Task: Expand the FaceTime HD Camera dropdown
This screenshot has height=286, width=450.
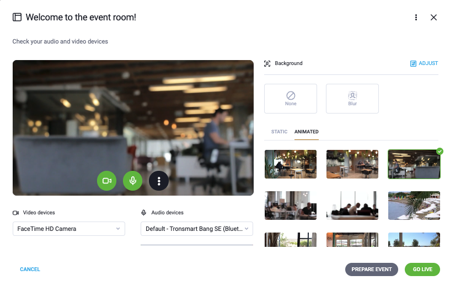Action: coord(69,229)
